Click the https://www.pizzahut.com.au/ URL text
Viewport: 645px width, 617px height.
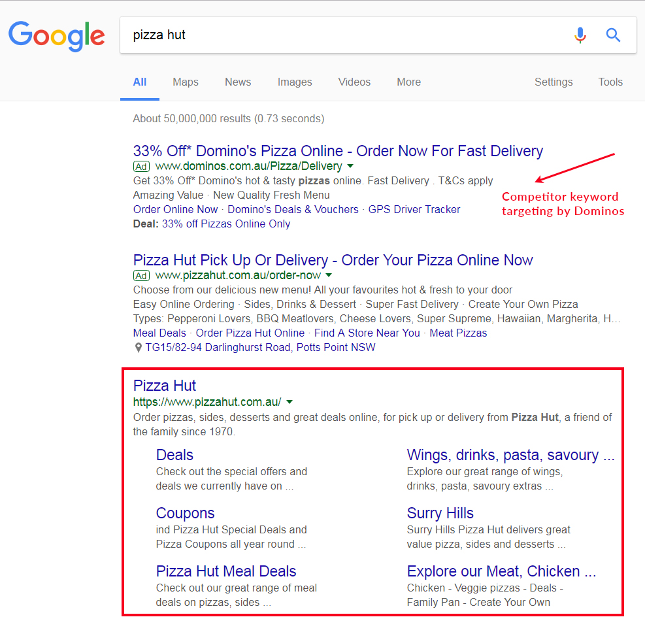(207, 402)
